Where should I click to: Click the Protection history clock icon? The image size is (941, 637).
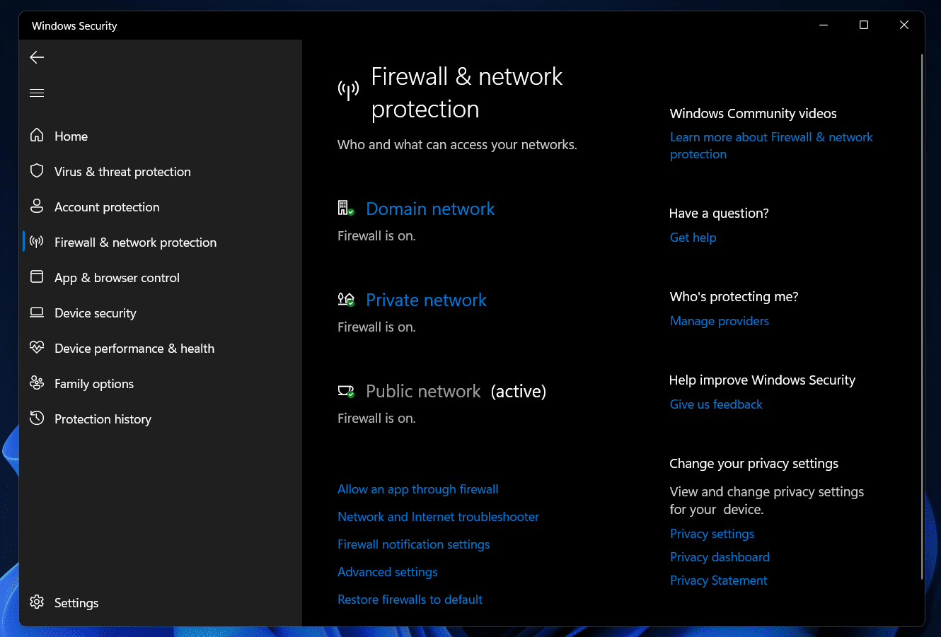tap(37, 419)
